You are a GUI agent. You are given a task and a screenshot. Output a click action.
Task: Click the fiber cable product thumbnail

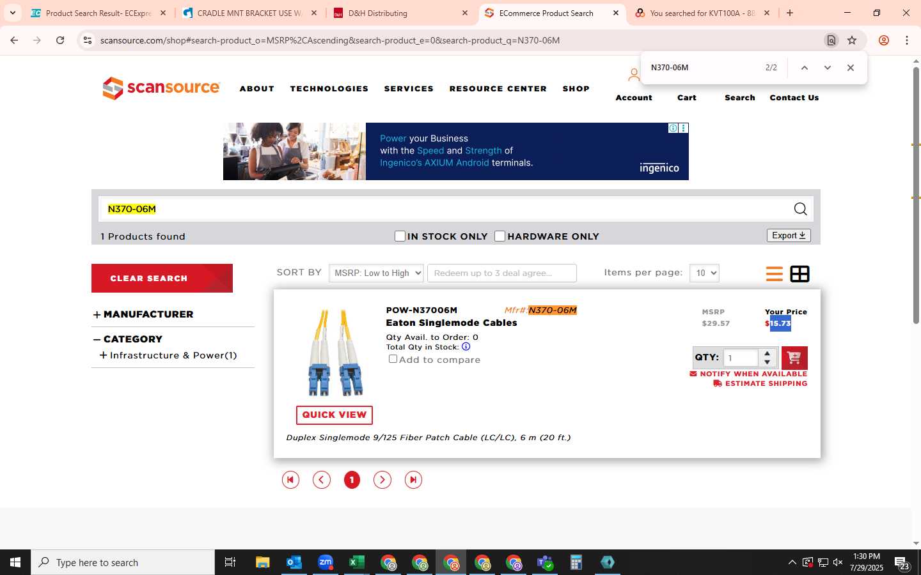coord(335,353)
